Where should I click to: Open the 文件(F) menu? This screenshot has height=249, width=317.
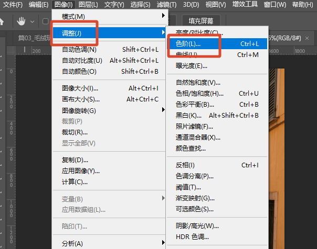(x=13, y=4)
